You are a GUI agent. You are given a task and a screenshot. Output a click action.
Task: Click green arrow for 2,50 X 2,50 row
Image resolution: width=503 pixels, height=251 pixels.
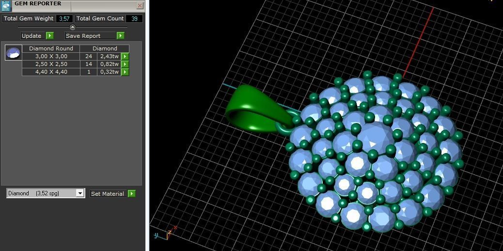pos(125,64)
